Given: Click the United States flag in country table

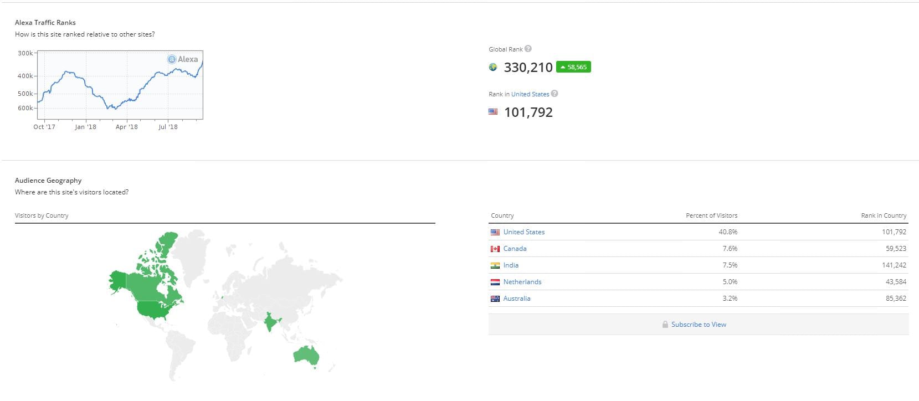Looking at the screenshot, I should click(495, 232).
